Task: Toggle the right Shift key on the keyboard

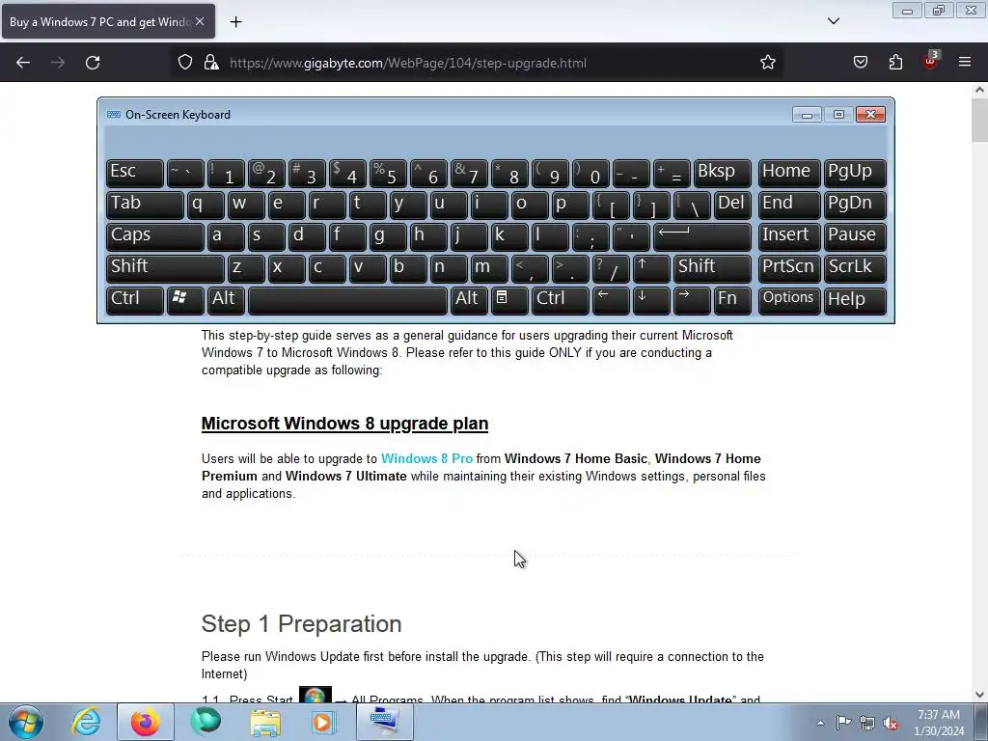Action: [712, 268]
